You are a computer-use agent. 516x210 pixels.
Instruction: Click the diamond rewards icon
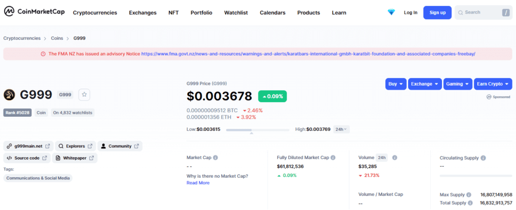pos(391,13)
